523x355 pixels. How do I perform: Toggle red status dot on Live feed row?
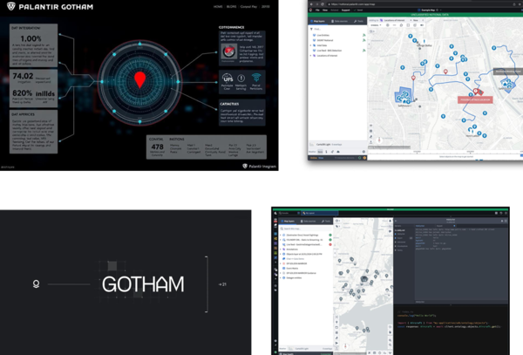330,244
